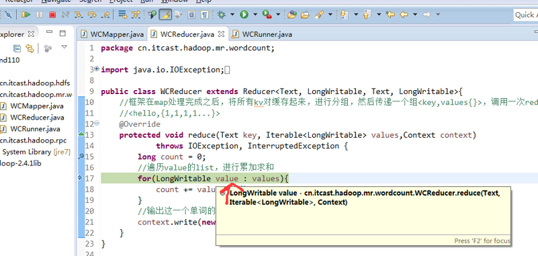538x256 pixels.
Task: Expand folded imports at line 3
Action: [x=97, y=69]
